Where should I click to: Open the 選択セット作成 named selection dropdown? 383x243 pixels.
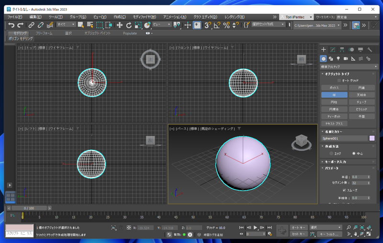pos(268,24)
